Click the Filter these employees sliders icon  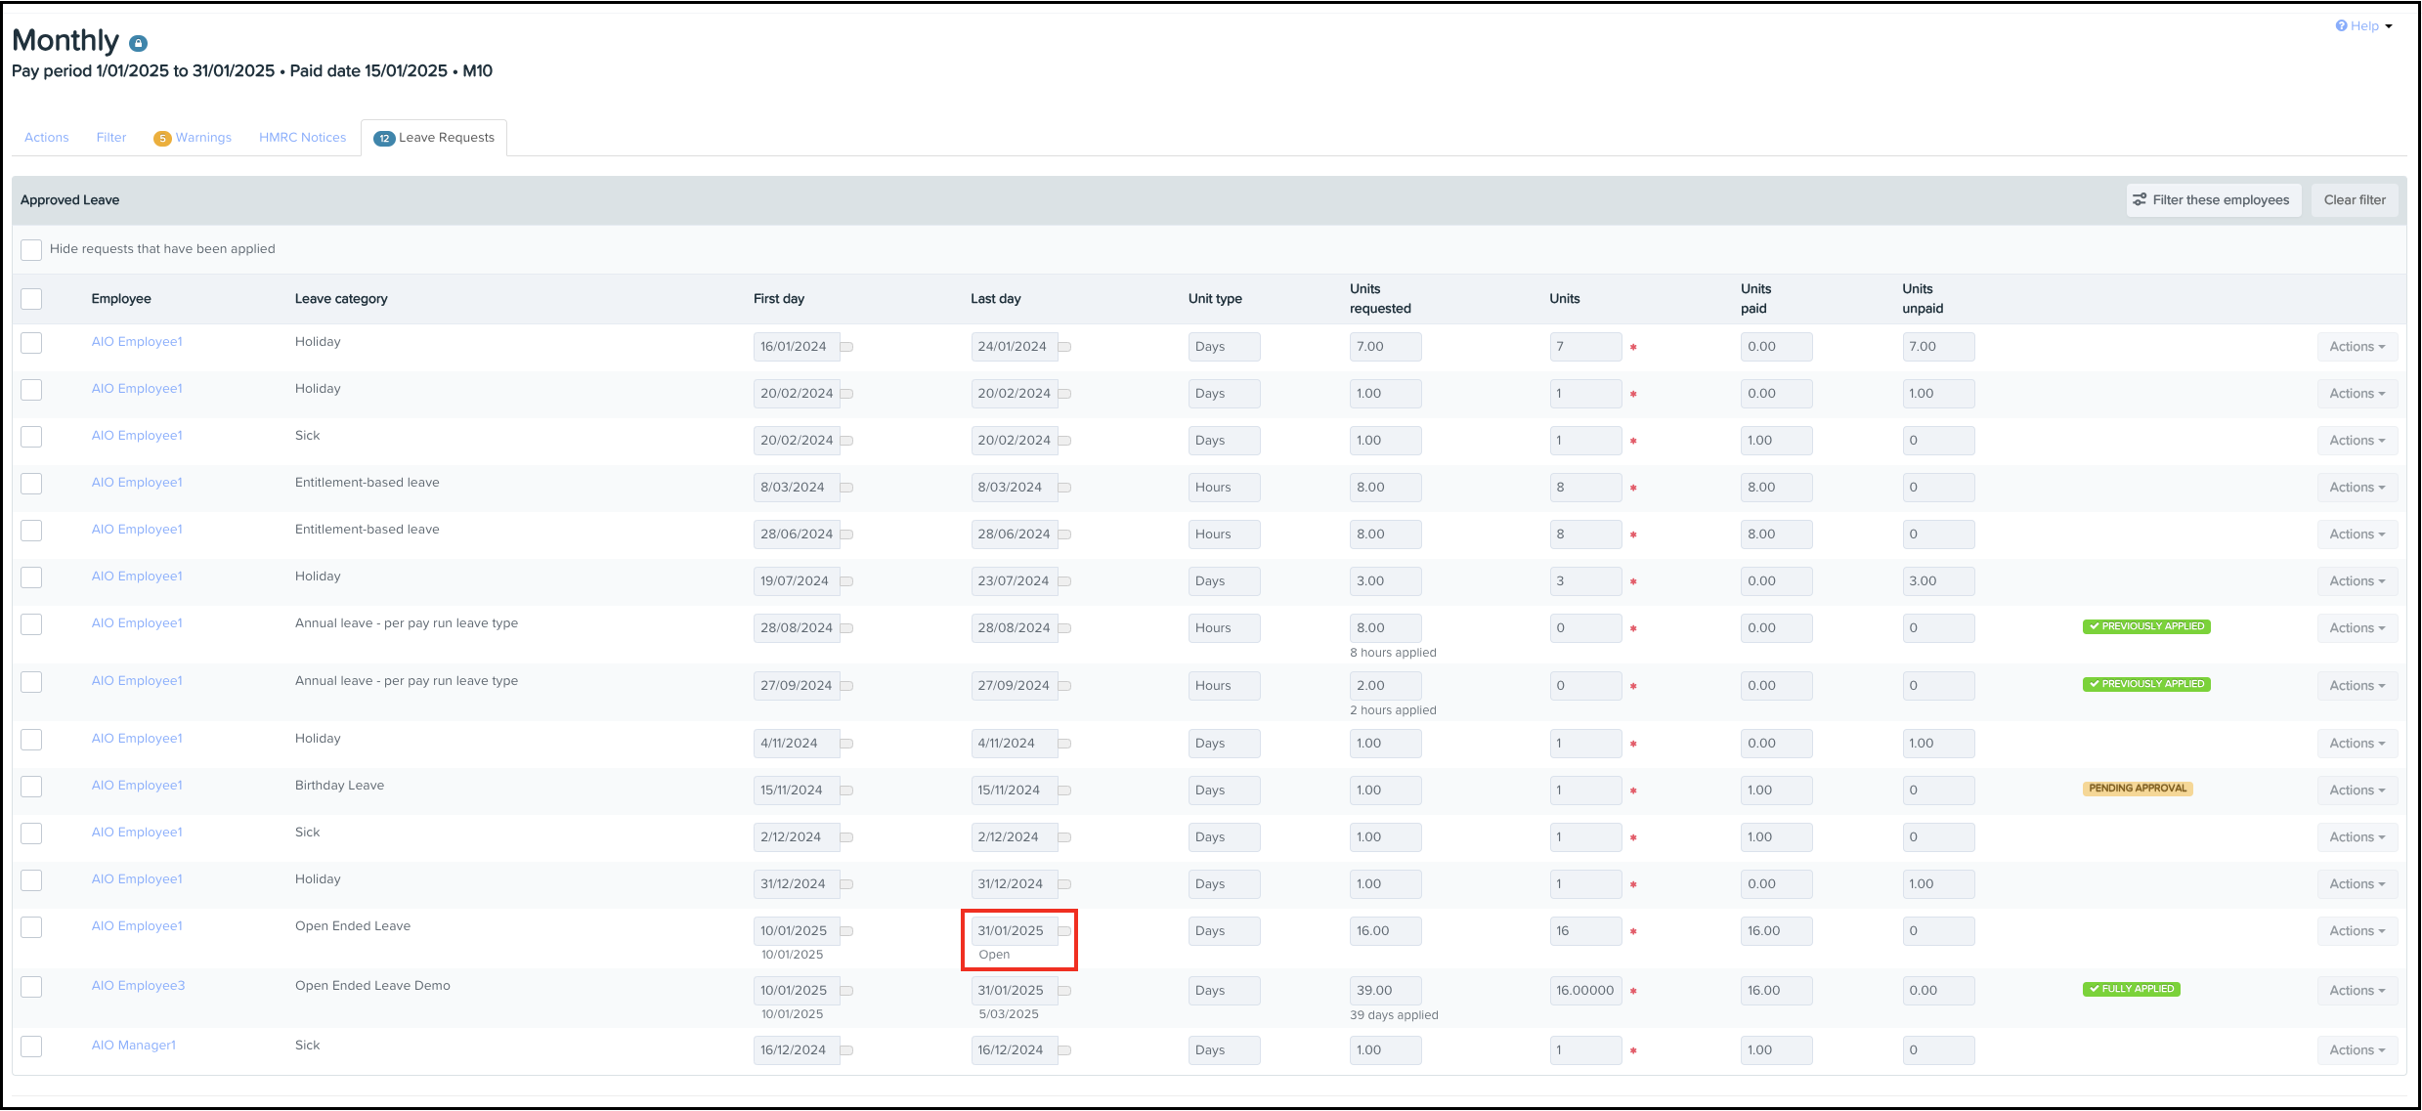pyautogui.click(x=2140, y=199)
